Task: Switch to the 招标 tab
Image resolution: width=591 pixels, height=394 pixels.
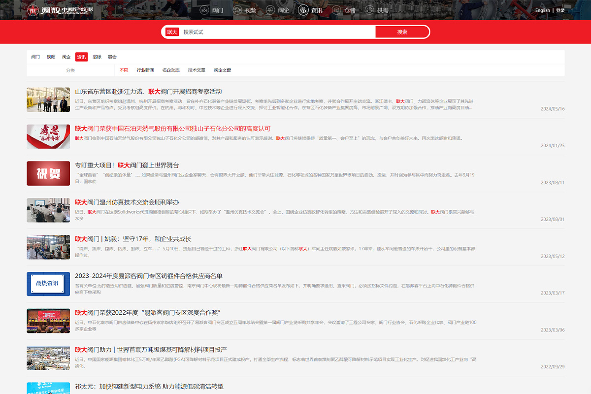Action: [97, 57]
